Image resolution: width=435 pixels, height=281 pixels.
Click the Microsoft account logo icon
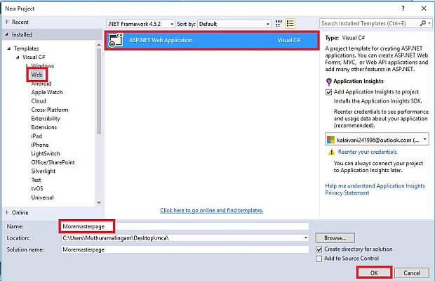click(x=330, y=140)
